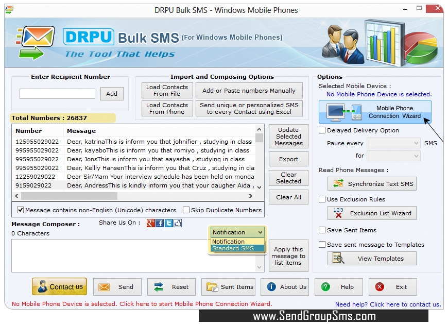Check Use Exclusion Rules
Screen dimensions: 448x324
point(322,199)
